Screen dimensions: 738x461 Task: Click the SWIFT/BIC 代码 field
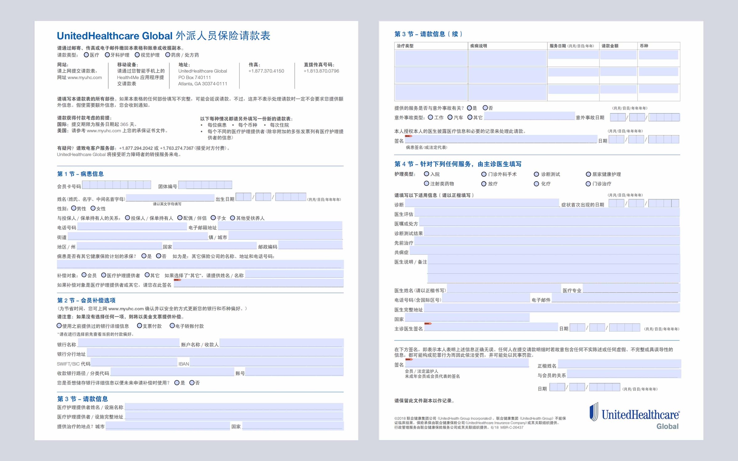(x=134, y=362)
